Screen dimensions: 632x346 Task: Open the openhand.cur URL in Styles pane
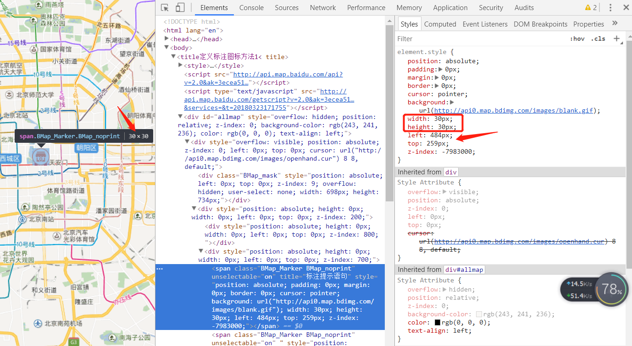[519, 241]
